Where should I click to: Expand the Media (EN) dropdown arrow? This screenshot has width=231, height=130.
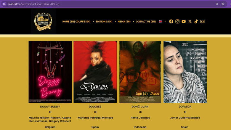[133, 21]
